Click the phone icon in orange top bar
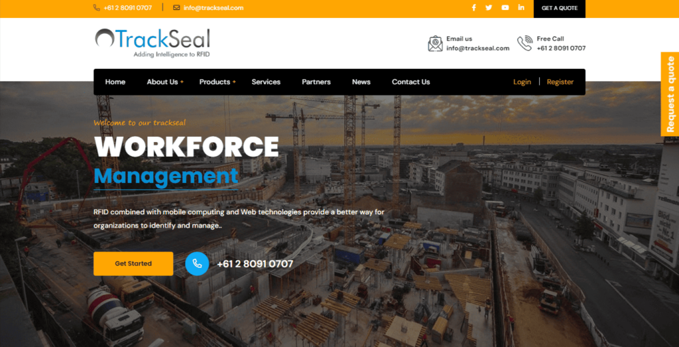This screenshot has height=347, width=679. pos(97,8)
